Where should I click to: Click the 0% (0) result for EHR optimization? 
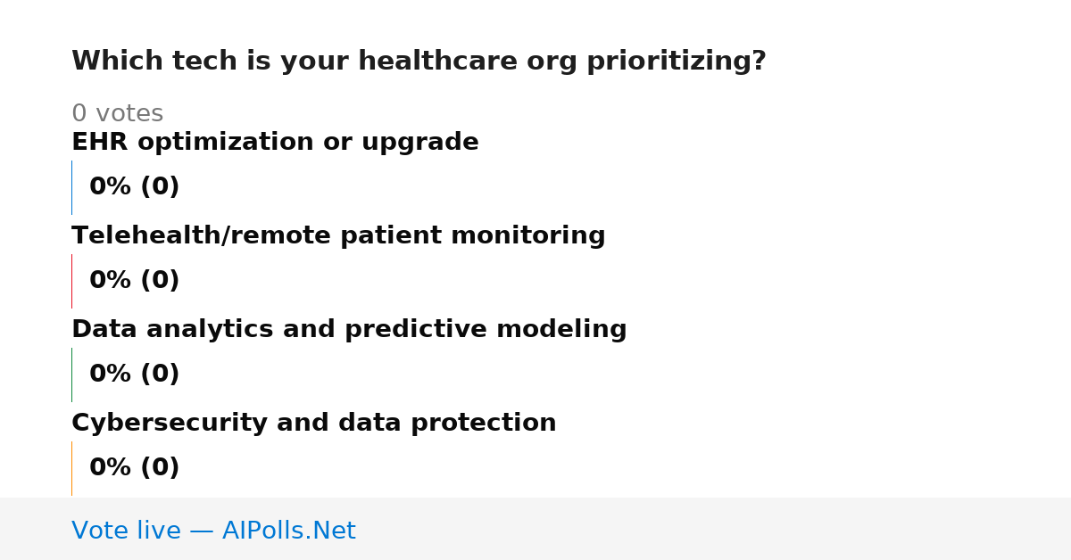[134, 187]
